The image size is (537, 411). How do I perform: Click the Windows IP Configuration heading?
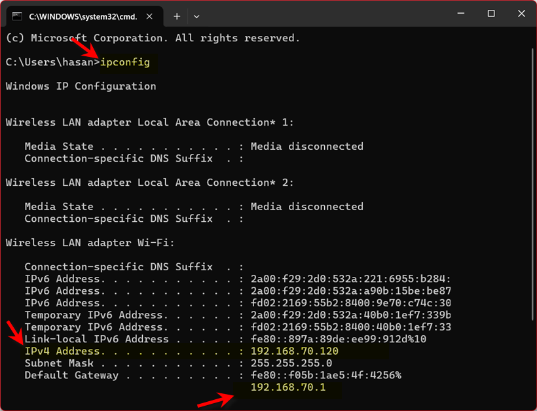(x=81, y=86)
